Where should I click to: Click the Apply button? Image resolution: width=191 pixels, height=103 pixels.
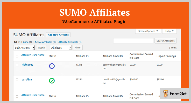[x=41, y=48]
